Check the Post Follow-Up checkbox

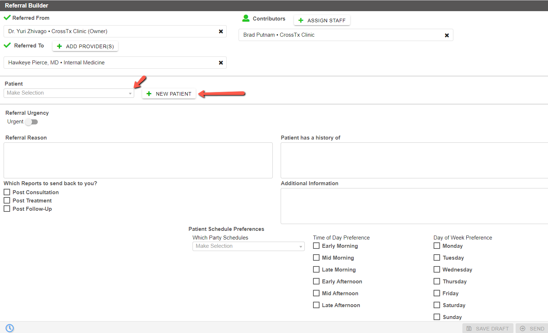[x=7, y=209]
